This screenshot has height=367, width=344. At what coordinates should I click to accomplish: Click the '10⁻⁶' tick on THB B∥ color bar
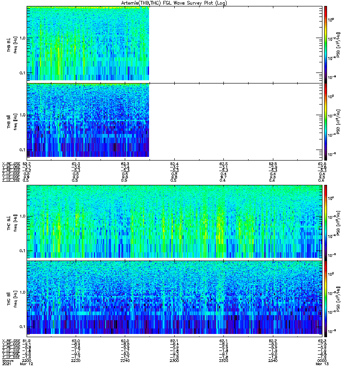pyautogui.click(x=332, y=154)
